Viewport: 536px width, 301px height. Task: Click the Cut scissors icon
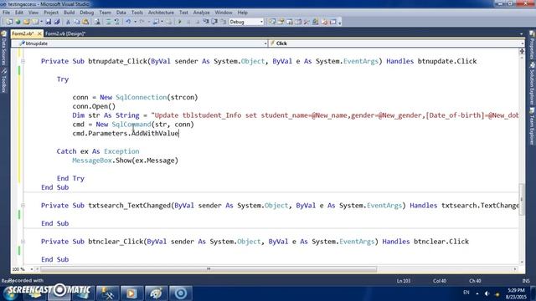[68, 22]
